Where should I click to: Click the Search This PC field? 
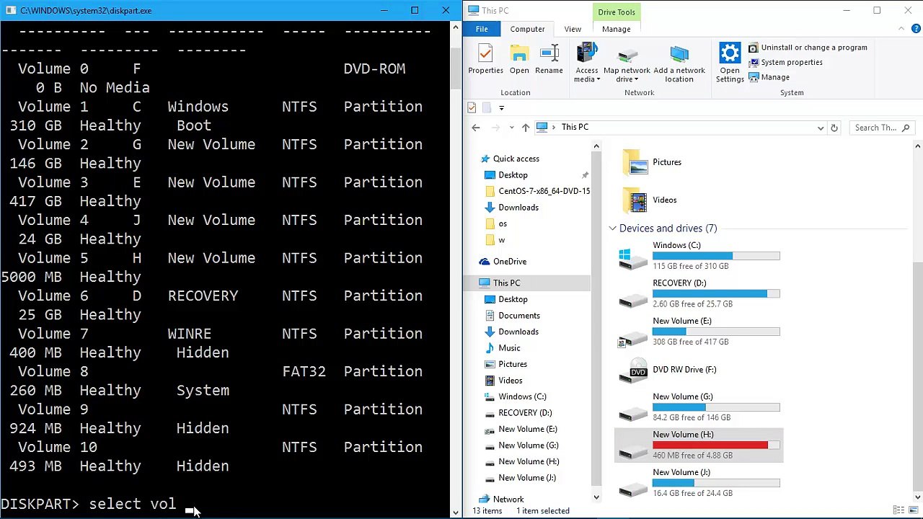click(882, 128)
